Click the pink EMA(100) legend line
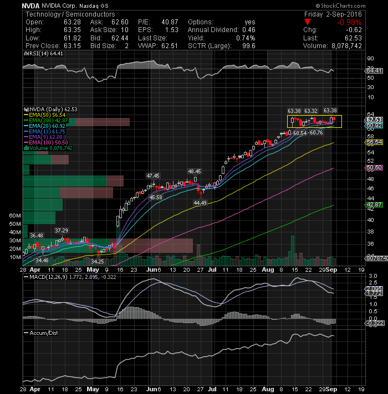388x394 pixels. 25,143
